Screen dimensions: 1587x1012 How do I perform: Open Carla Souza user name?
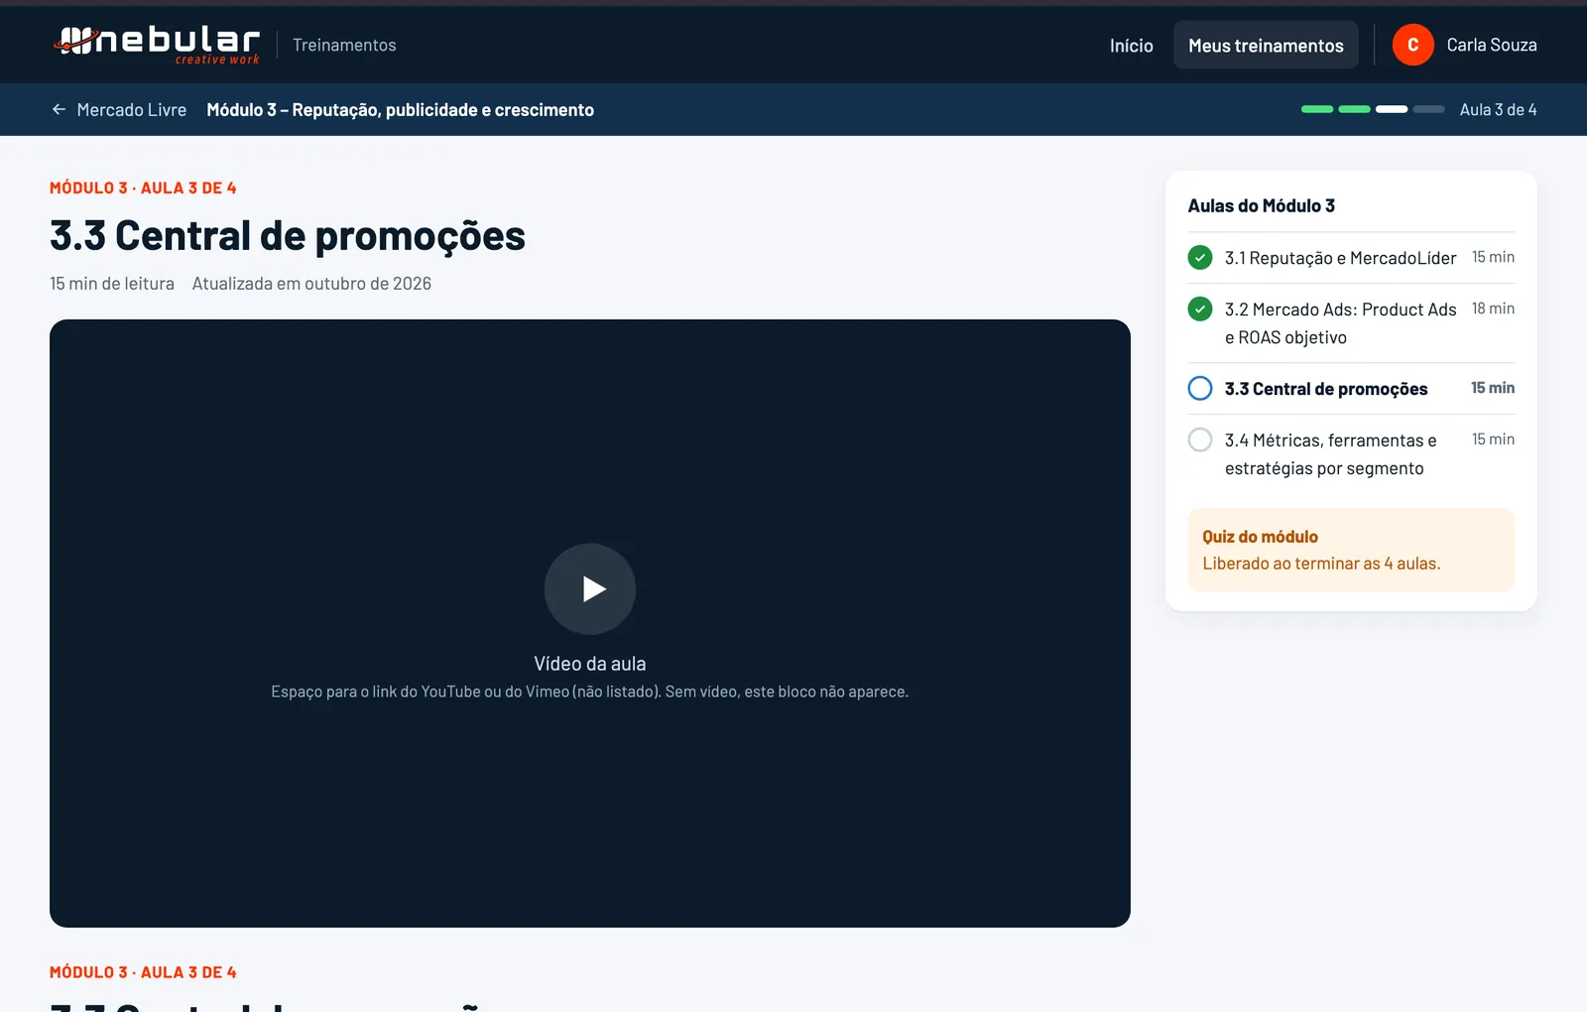1492,45
